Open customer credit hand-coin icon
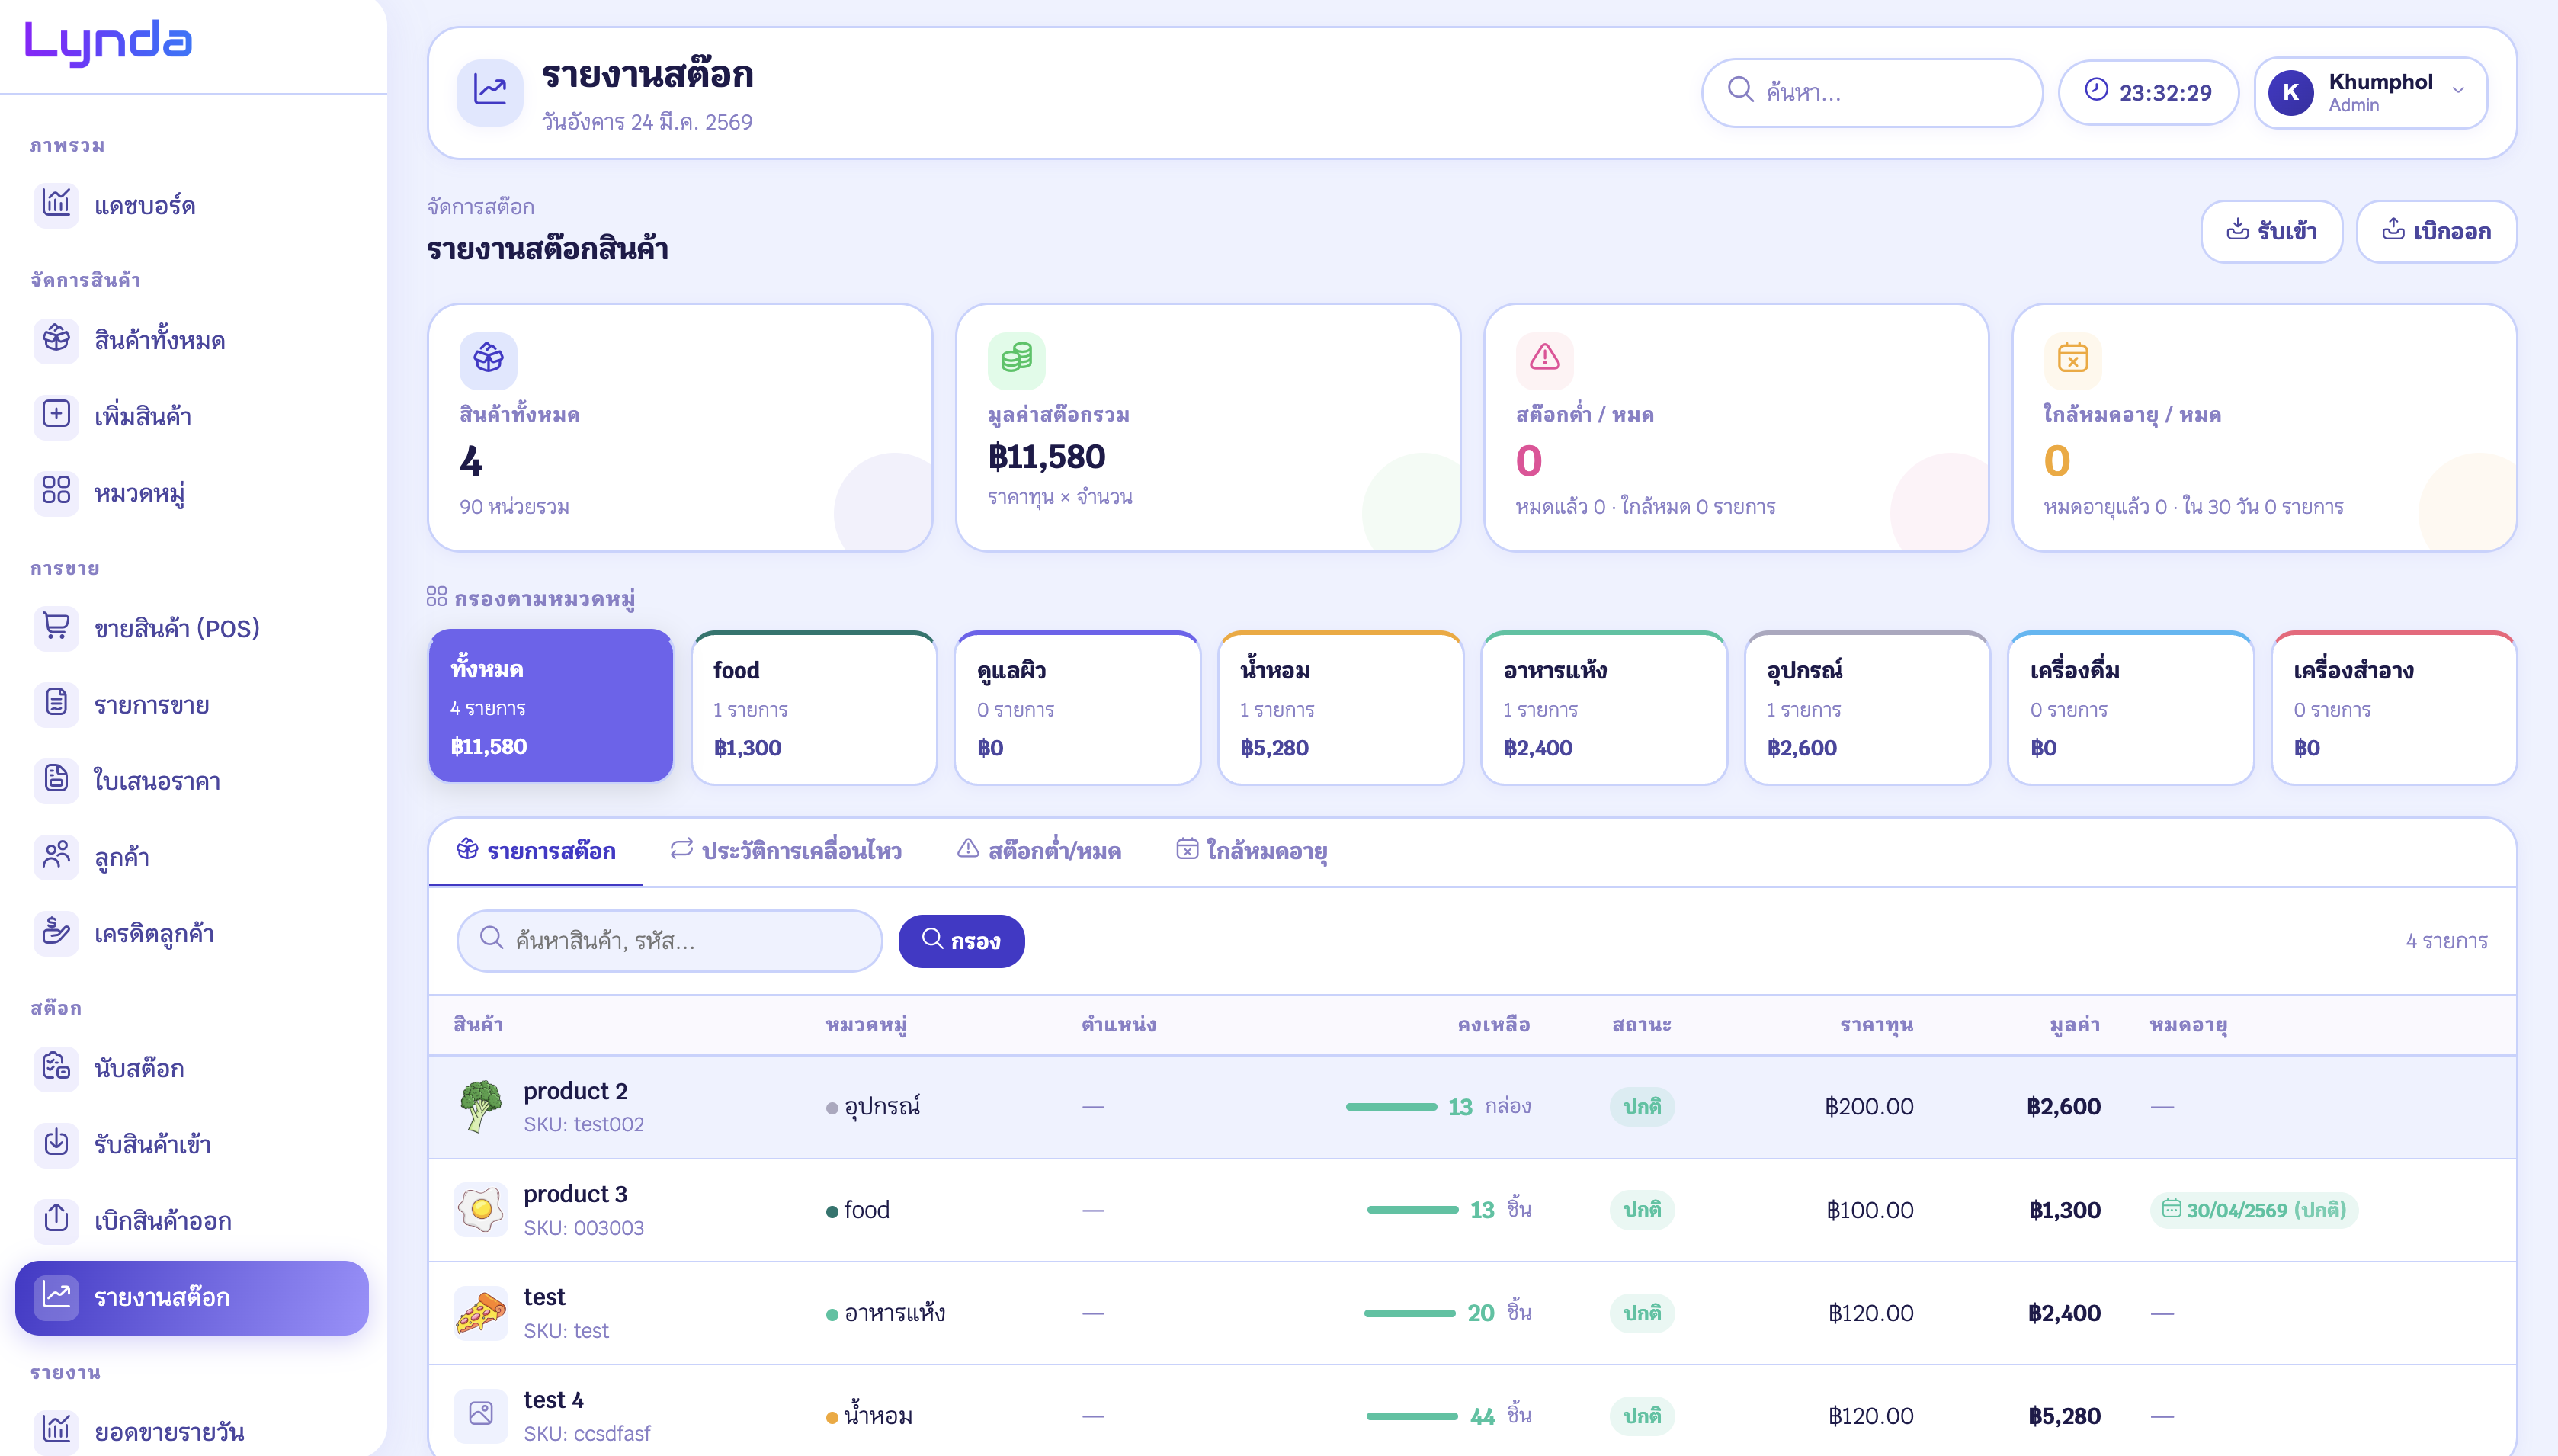 56,933
